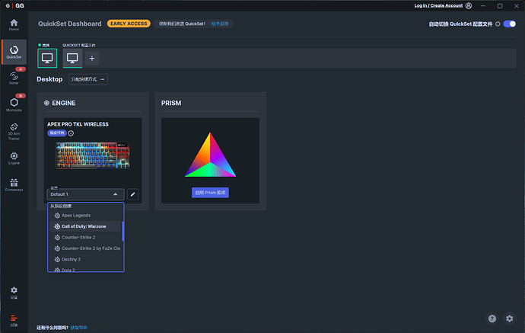Click the Home icon in sidebar

(14, 24)
